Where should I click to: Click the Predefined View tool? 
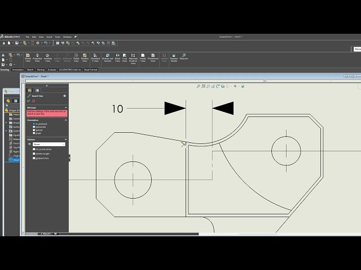(x=153, y=57)
